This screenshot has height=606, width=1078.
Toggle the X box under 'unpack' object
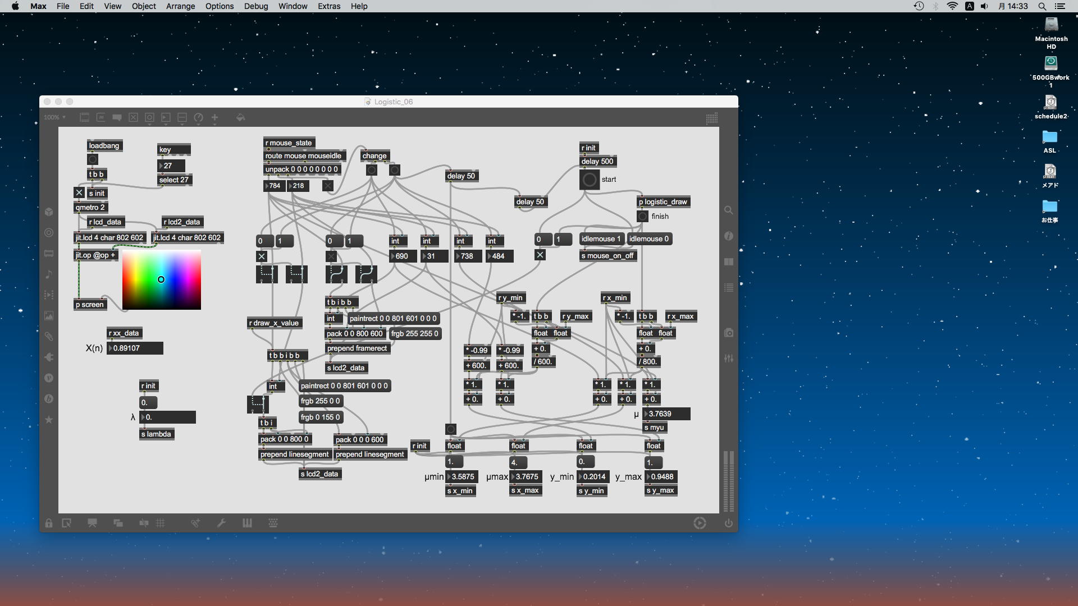coord(328,186)
